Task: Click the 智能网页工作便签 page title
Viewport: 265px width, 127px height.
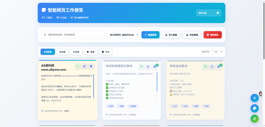Action: (65, 10)
